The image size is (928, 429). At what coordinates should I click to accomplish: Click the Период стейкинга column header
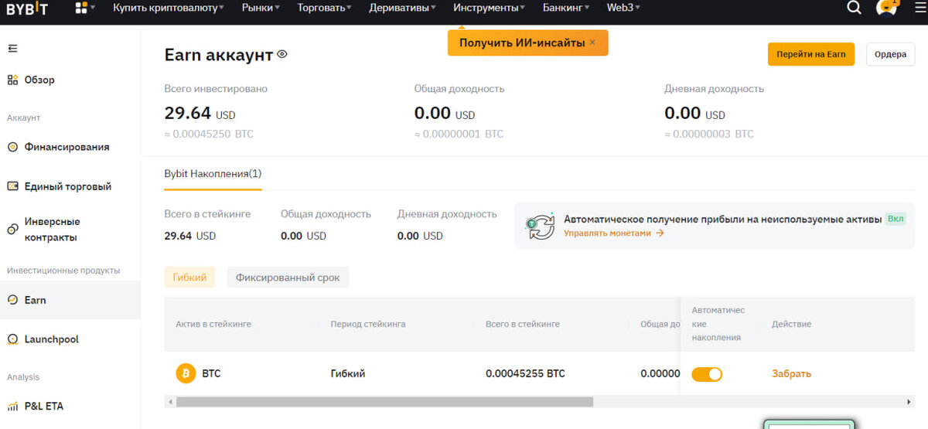tap(368, 324)
